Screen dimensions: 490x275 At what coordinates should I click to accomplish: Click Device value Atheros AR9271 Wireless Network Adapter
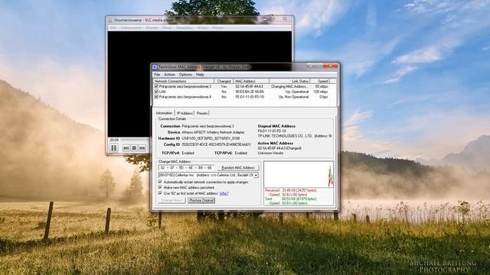tap(213, 132)
